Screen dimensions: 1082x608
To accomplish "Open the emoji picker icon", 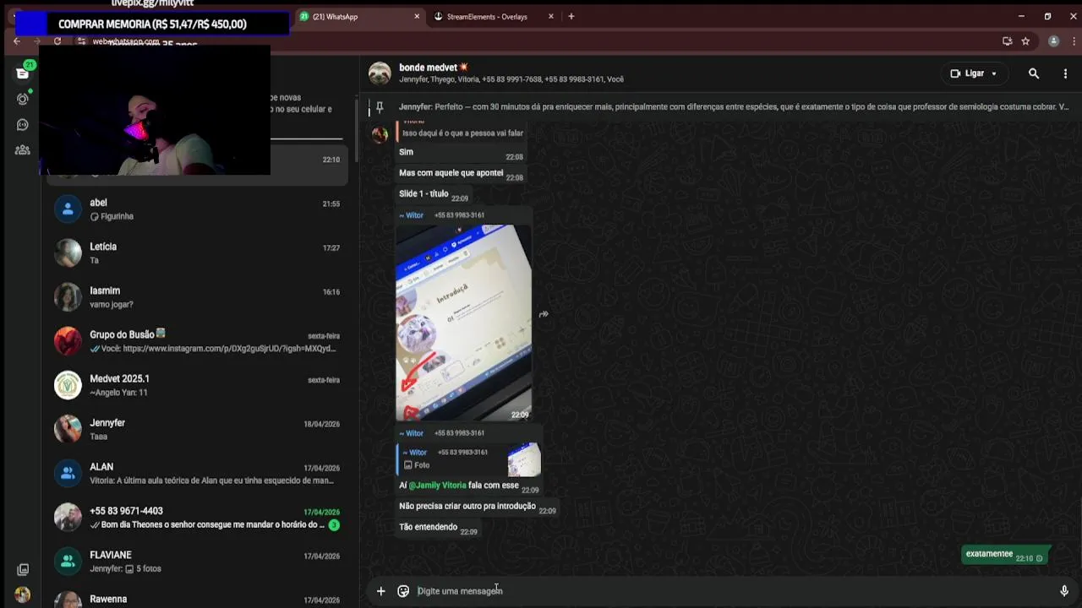I will coord(403,591).
